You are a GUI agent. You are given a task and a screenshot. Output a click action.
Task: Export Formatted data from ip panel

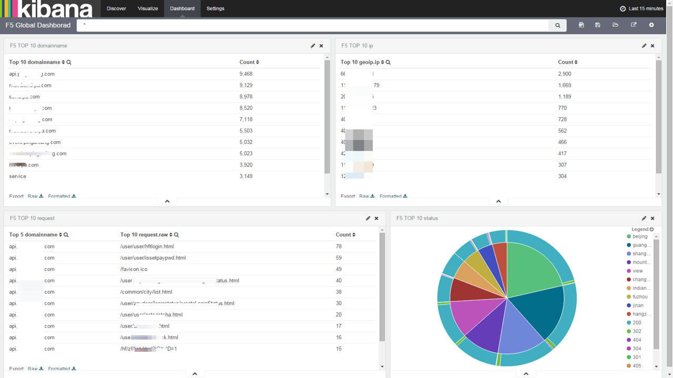pyautogui.click(x=394, y=196)
